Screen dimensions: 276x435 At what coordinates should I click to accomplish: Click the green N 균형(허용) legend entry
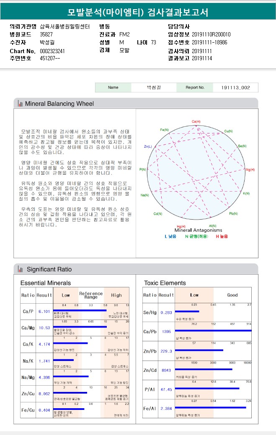tap(196, 236)
